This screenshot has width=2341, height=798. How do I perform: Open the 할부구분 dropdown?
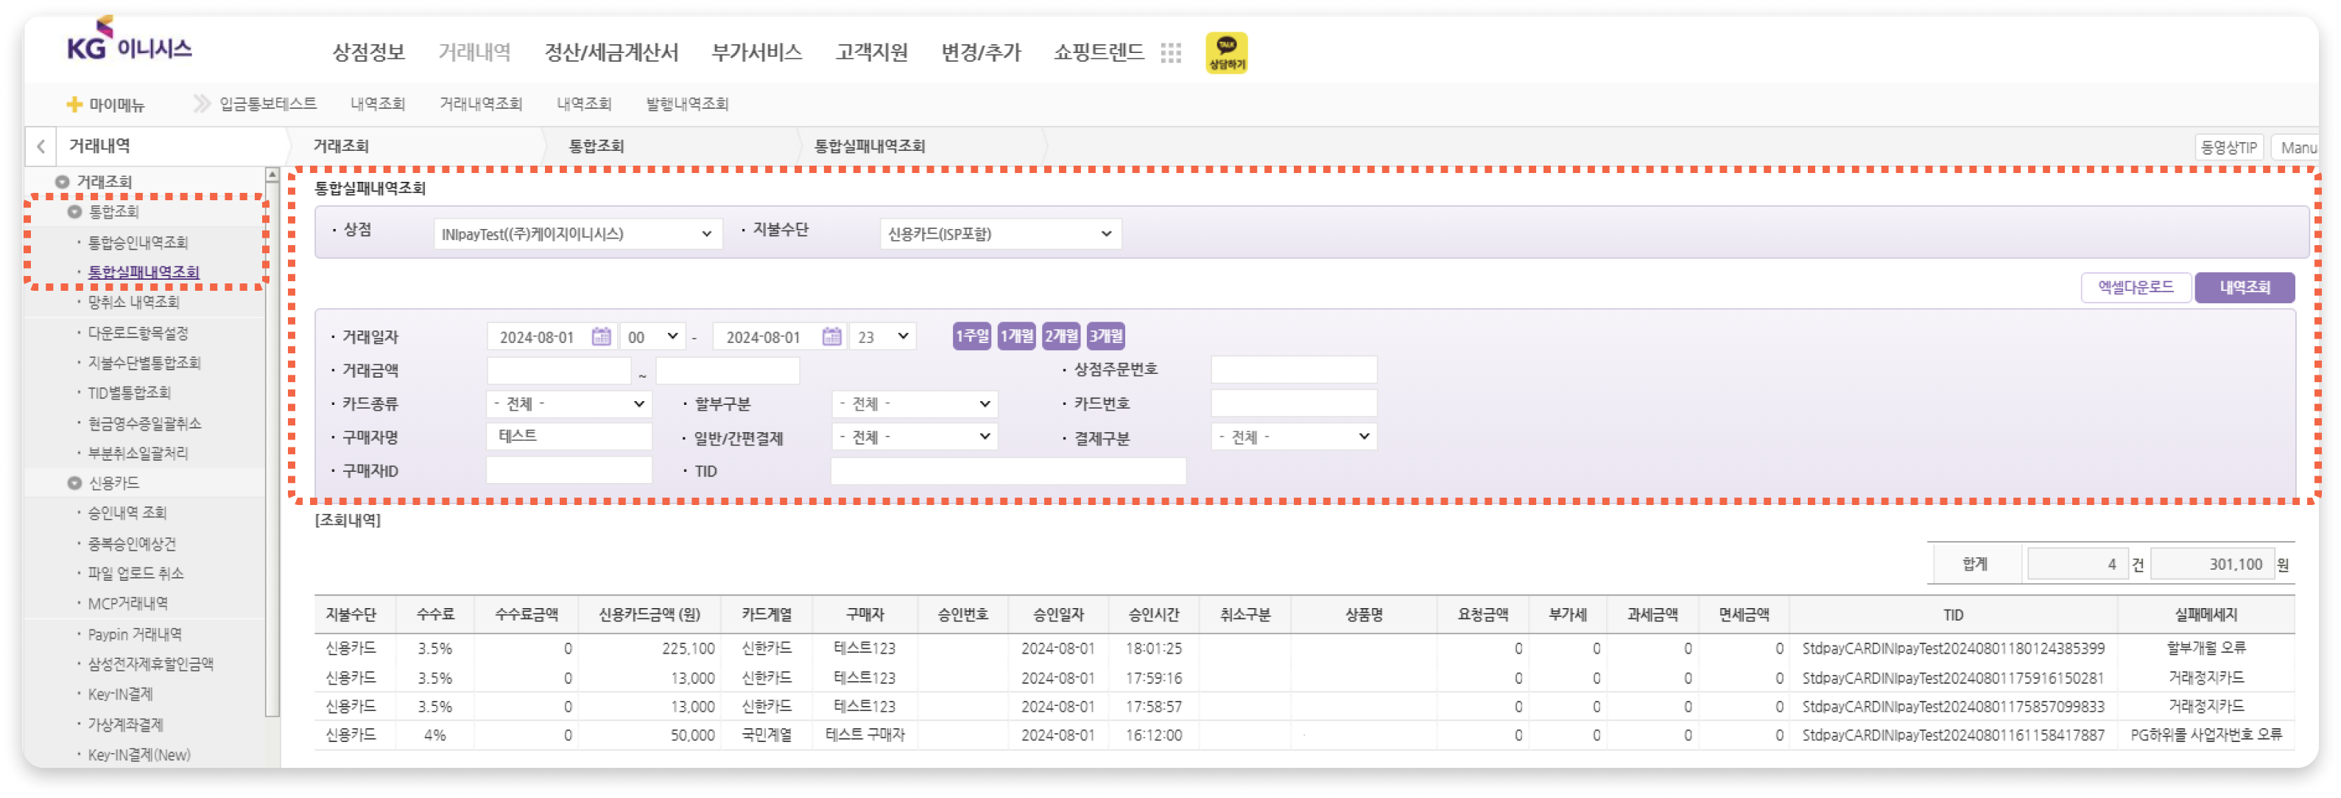coord(914,403)
